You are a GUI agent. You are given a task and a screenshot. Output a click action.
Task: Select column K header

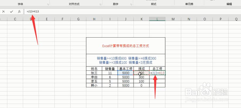pyautogui.click(x=141, y=19)
